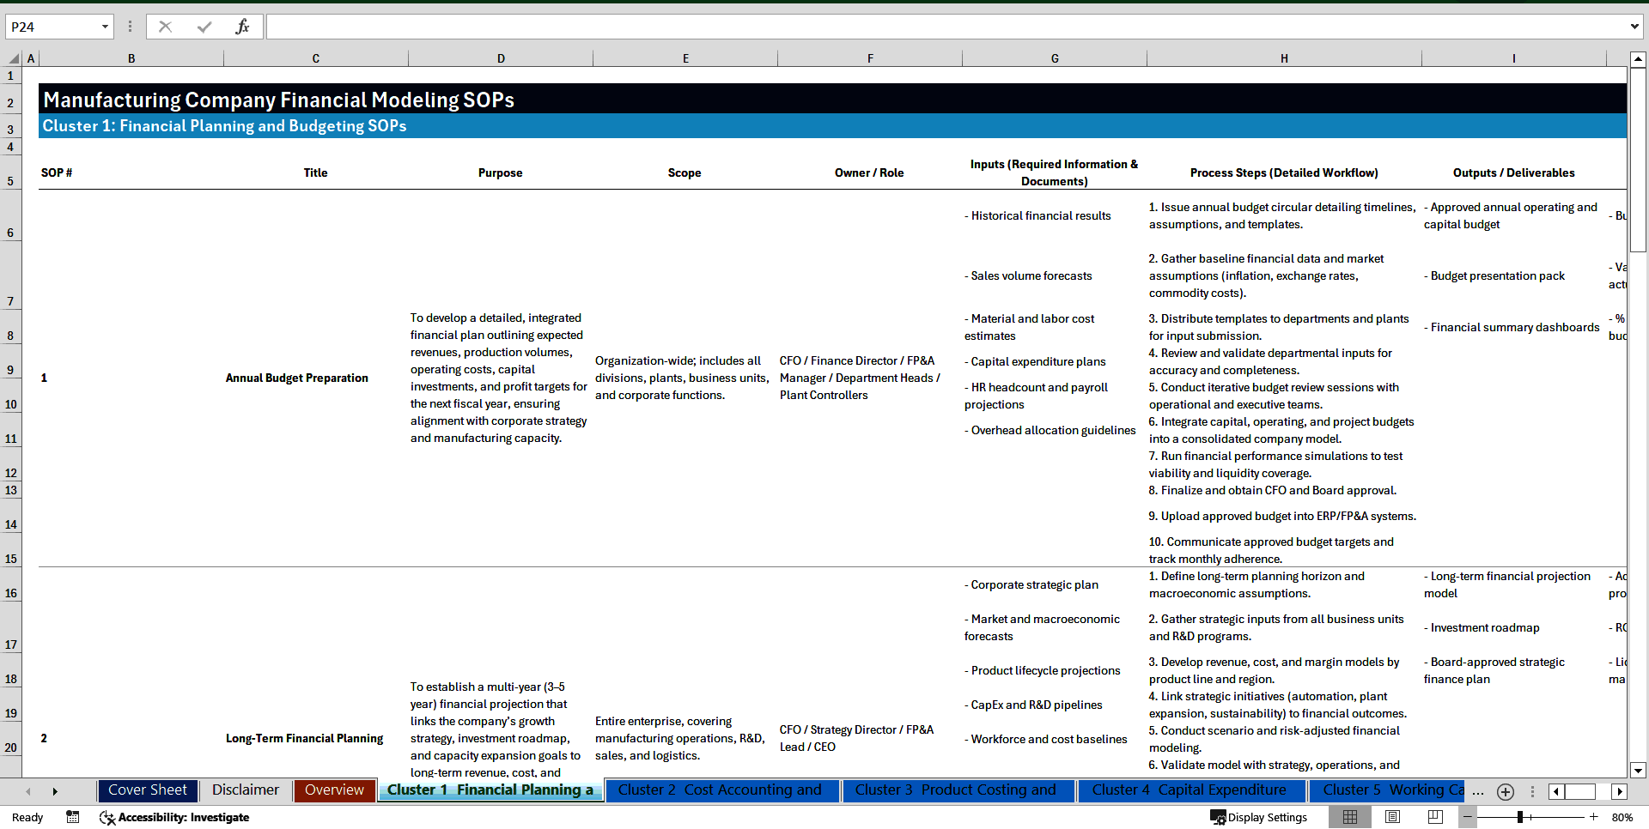Click the Enter checkmark in formula bar
The image size is (1649, 829).
tap(204, 26)
